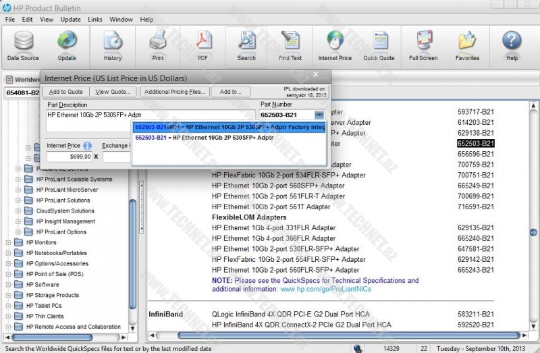This screenshot has width=540, height=353.
Task: Click the Add to... button
Action: click(x=230, y=92)
